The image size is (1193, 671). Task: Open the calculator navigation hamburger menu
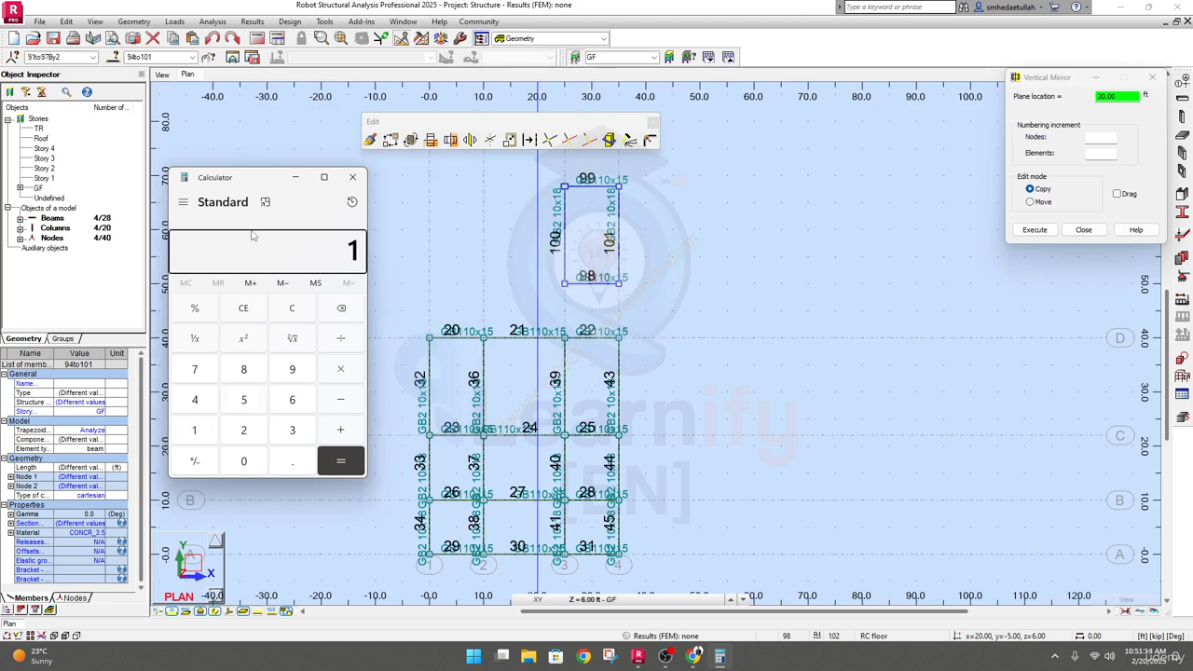183,202
